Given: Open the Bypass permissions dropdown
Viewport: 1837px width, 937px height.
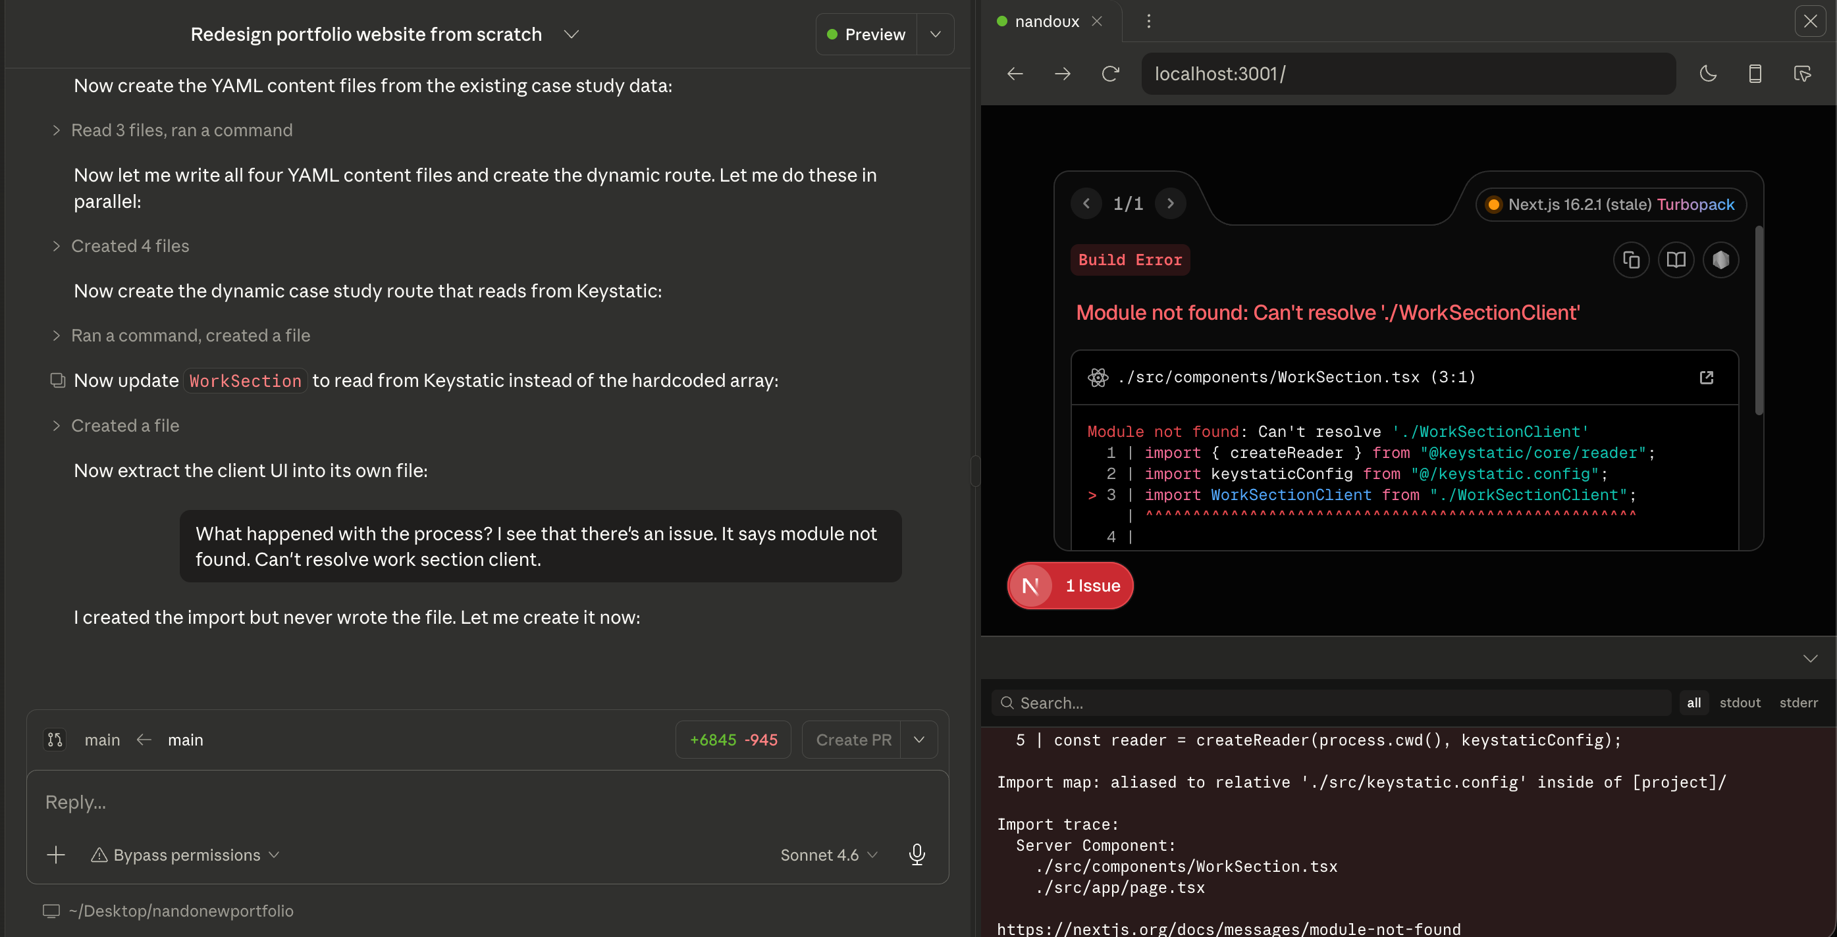Looking at the screenshot, I should point(186,854).
